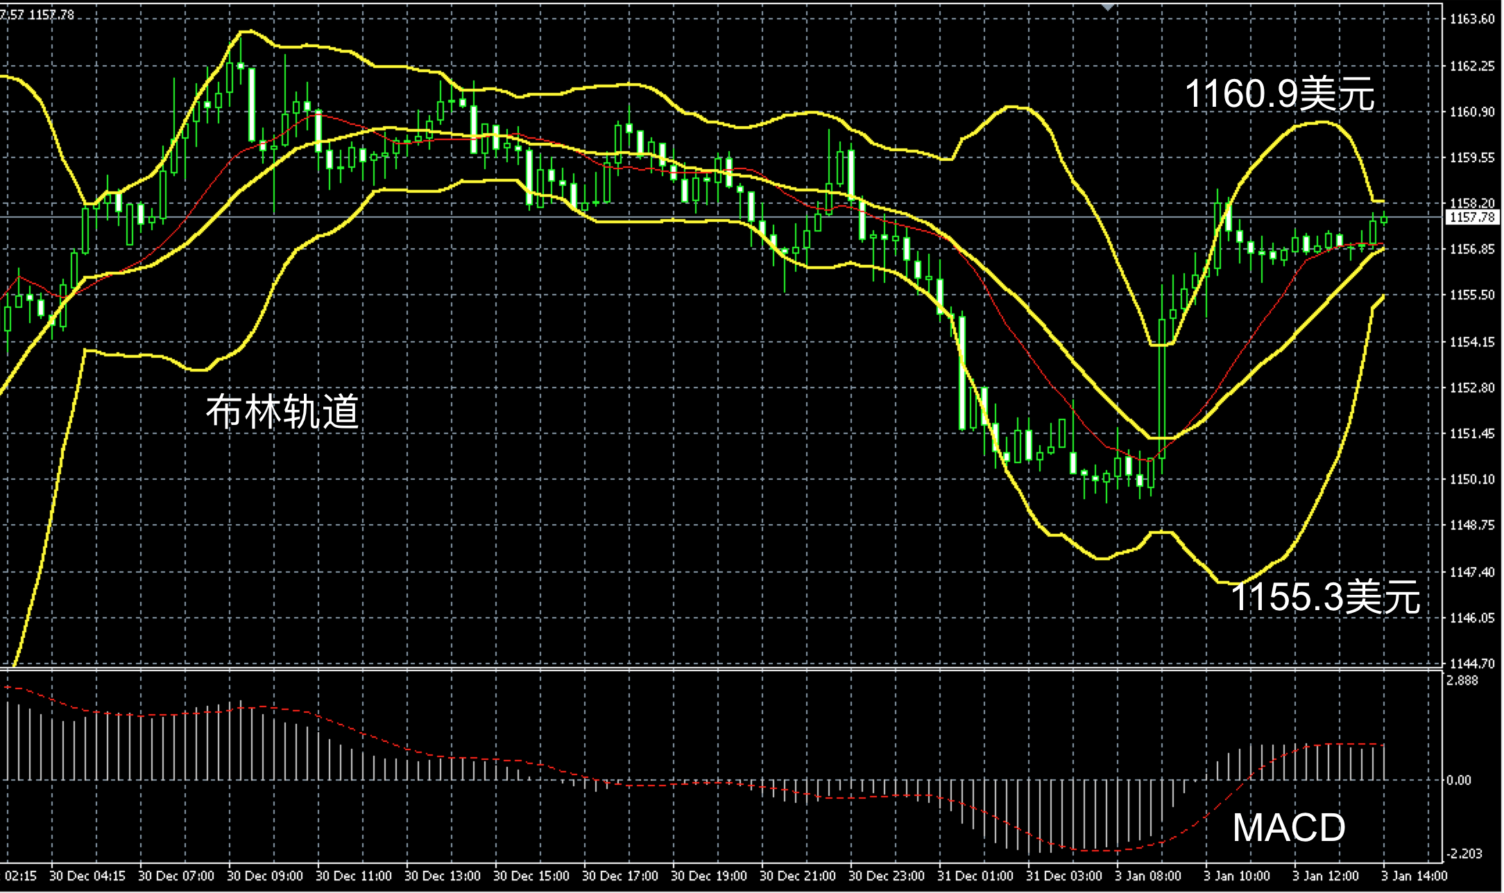
Task: Click the 31 Dec 01:00 time label
Action: point(975,876)
